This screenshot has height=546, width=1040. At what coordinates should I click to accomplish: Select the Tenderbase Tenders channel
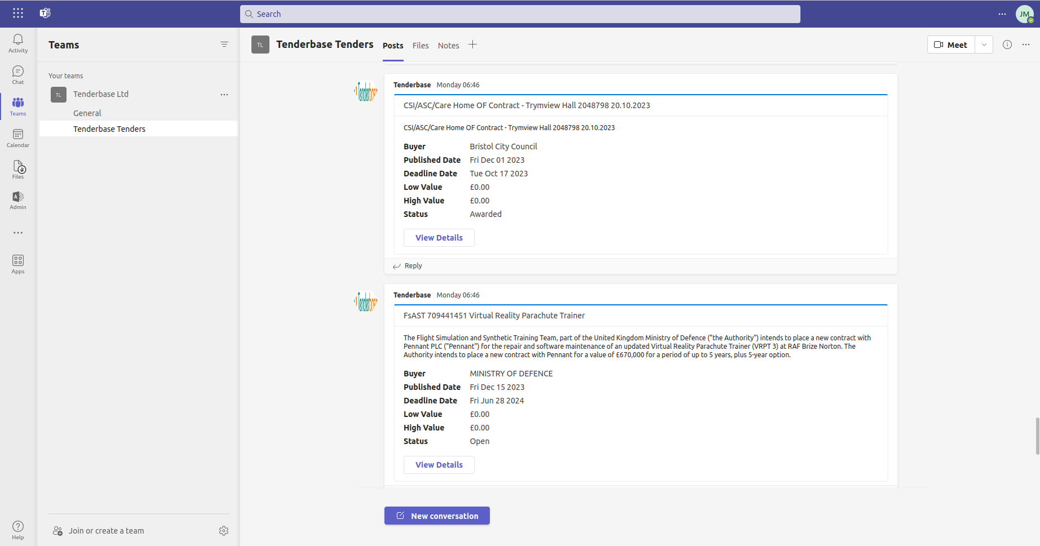[x=109, y=128]
